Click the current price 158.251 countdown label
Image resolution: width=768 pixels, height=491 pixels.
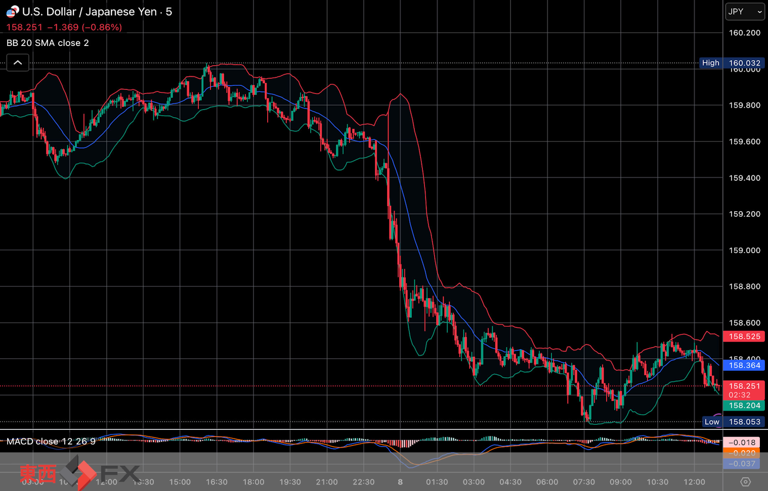744,390
